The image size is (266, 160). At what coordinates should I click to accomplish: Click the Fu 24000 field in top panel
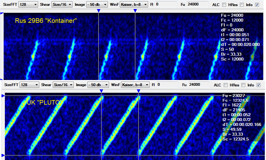(x=197, y=4)
